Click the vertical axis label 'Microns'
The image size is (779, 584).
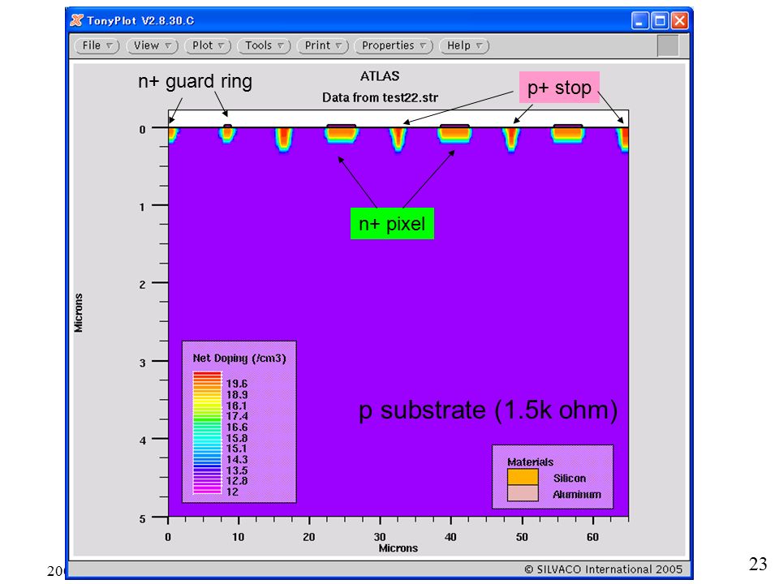(79, 313)
